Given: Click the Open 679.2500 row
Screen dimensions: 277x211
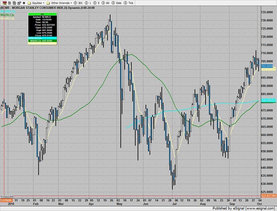Looking at the screenshot, I should click(x=42, y=28).
